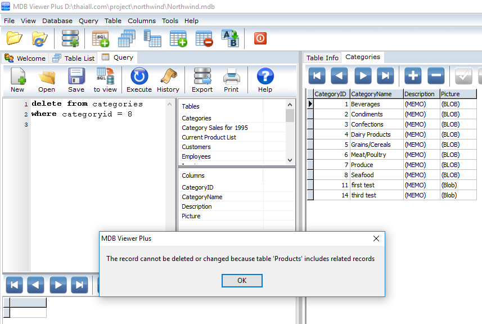Click the 'to view' SQL icon
482x324 pixels.
[x=105, y=80]
